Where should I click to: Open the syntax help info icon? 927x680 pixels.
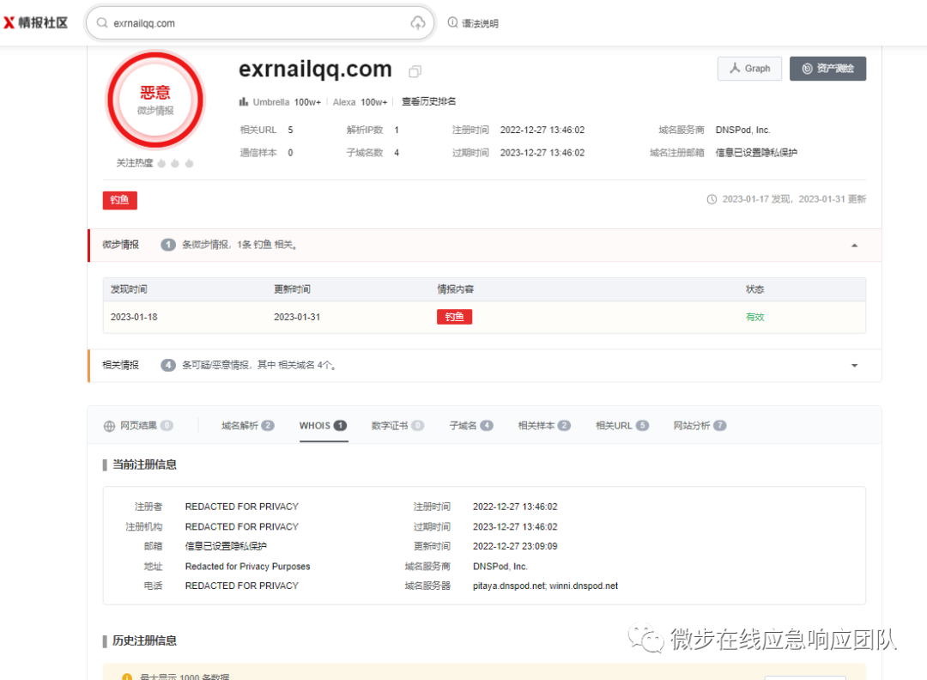[x=452, y=22]
